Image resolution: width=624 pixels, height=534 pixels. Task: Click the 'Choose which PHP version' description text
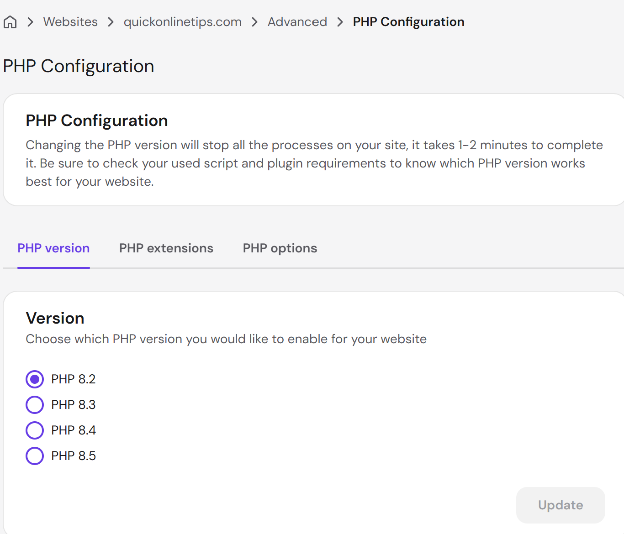point(226,339)
